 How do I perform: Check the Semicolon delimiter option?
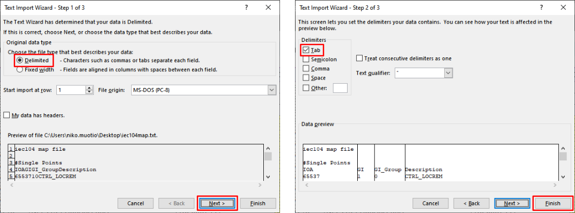click(306, 58)
